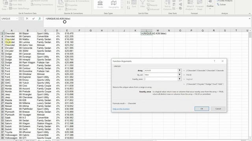Select column L header

pos(146,31)
